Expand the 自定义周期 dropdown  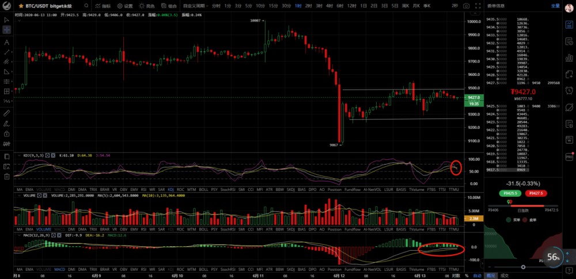[x=195, y=6]
